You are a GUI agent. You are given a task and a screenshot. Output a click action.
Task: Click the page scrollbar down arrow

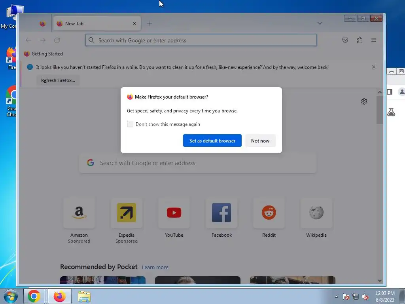[x=380, y=281]
